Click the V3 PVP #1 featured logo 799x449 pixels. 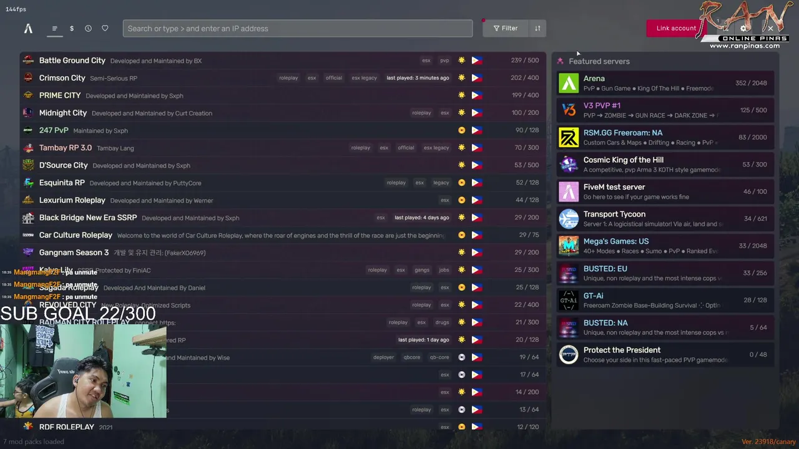tap(569, 110)
